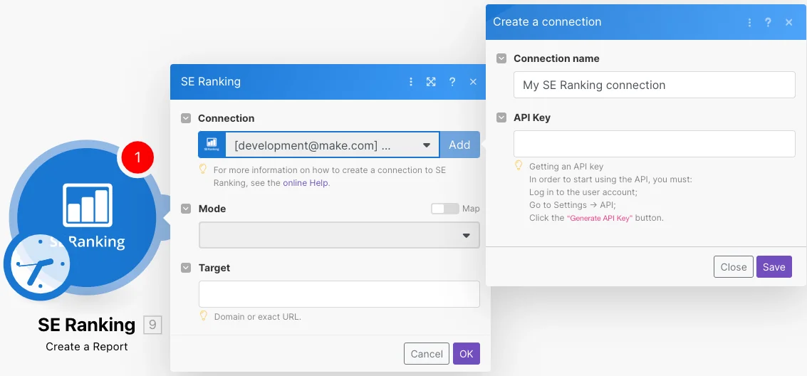Screen dimensions: 807x376
Task: Click the Target input field
Action: pyautogui.click(x=339, y=294)
